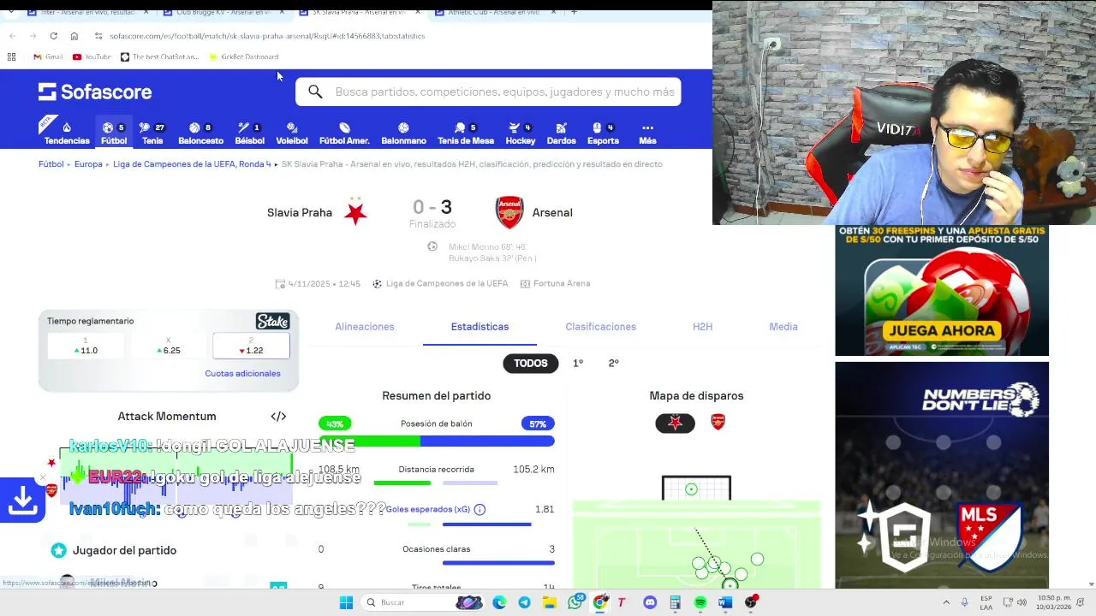Select the 2º half filter

tap(613, 363)
